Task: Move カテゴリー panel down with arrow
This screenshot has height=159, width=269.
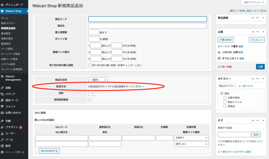Action: click(x=258, y=78)
